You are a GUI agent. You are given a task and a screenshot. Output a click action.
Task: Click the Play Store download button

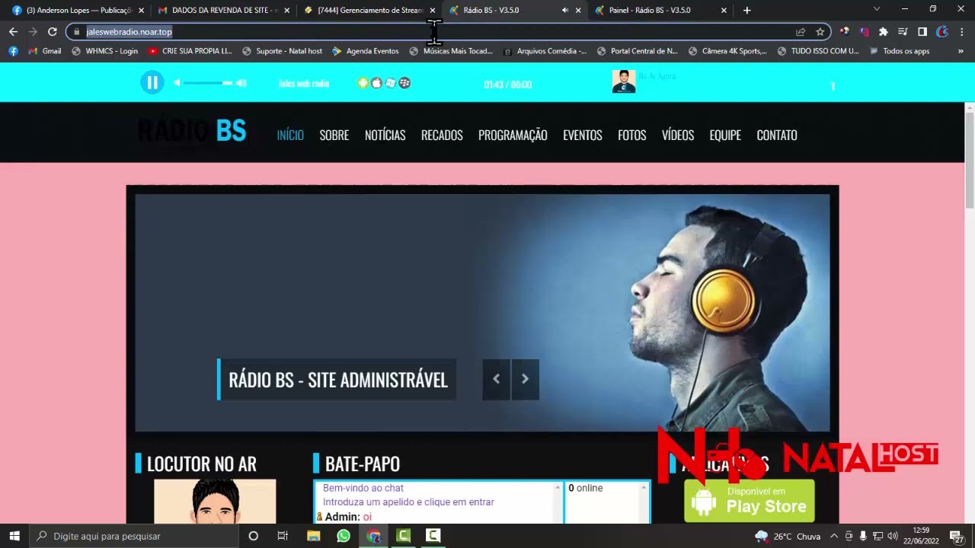click(750, 501)
